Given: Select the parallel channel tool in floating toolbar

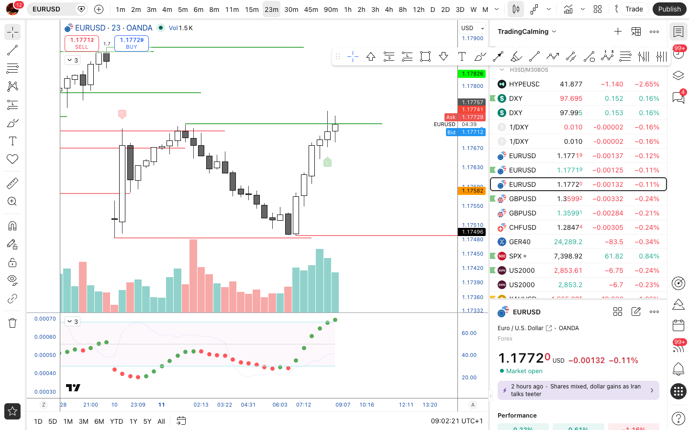Looking at the screenshot, I should click(x=571, y=56).
